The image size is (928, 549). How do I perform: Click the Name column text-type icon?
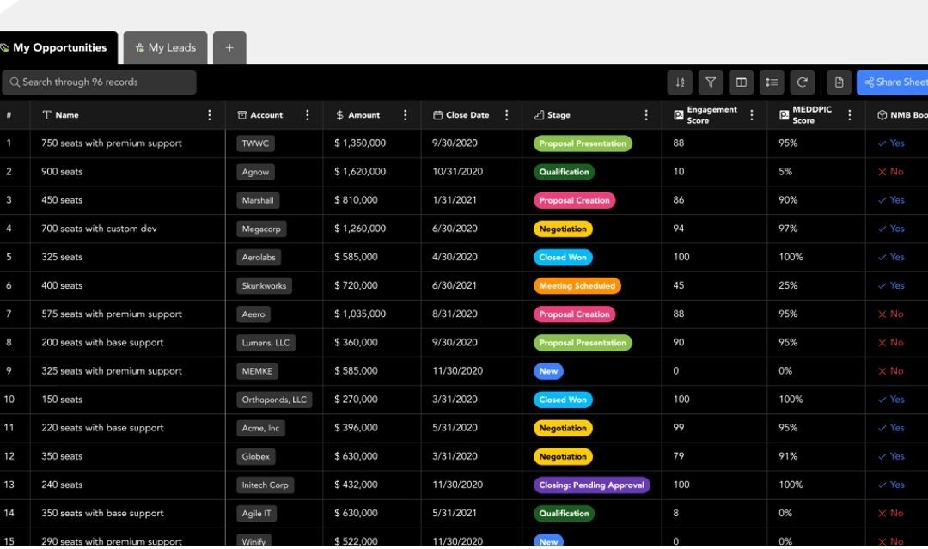[x=46, y=115]
